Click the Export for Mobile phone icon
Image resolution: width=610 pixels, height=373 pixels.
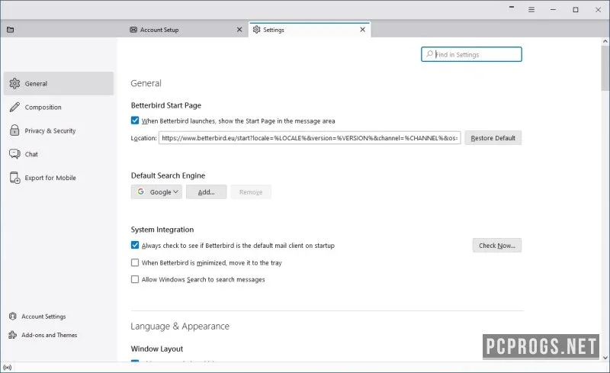tap(14, 178)
